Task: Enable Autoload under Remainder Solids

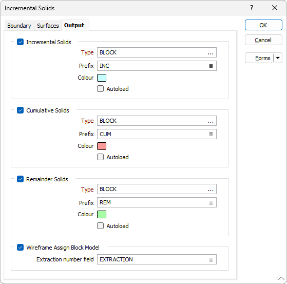Action: coord(100,226)
